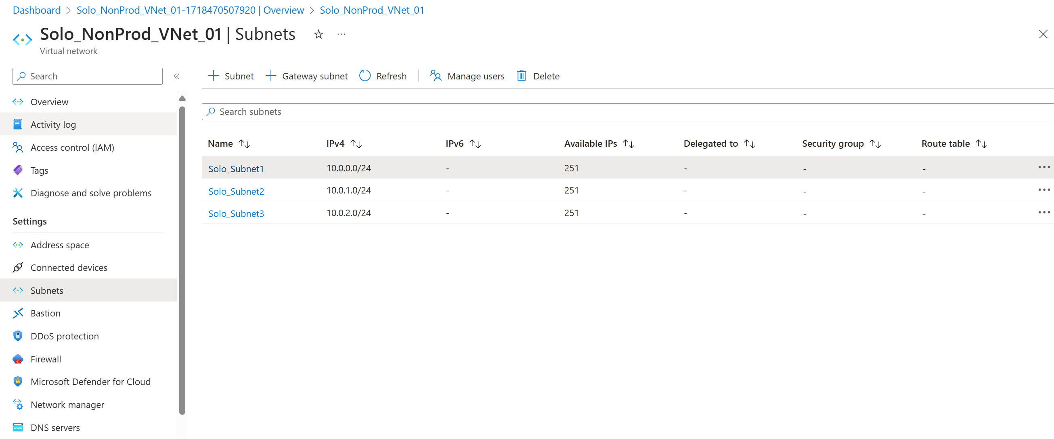The image size is (1054, 439).
Task: Open context menu for Solo_Subnet1 row
Action: [x=1044, y=167]
